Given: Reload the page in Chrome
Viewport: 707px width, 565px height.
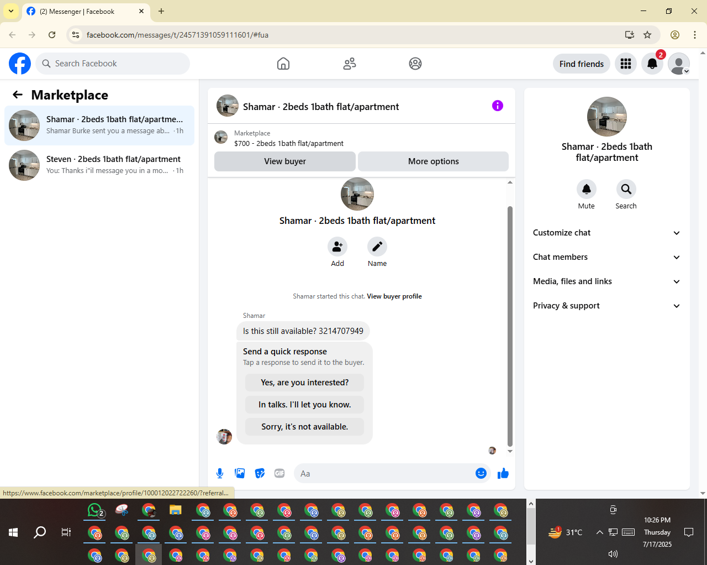Looking at the screenshot, I should [52, 35].
